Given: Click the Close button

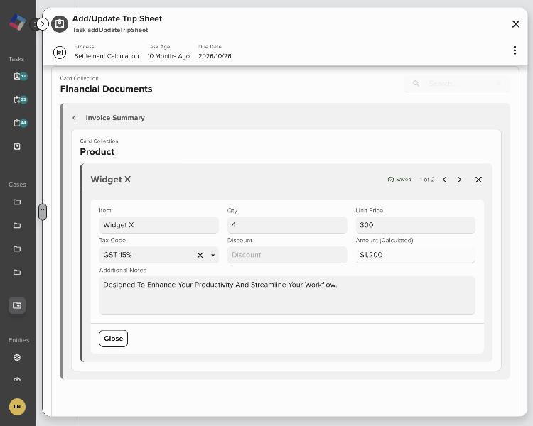Looking at the screenshot, I should (114, 339).
